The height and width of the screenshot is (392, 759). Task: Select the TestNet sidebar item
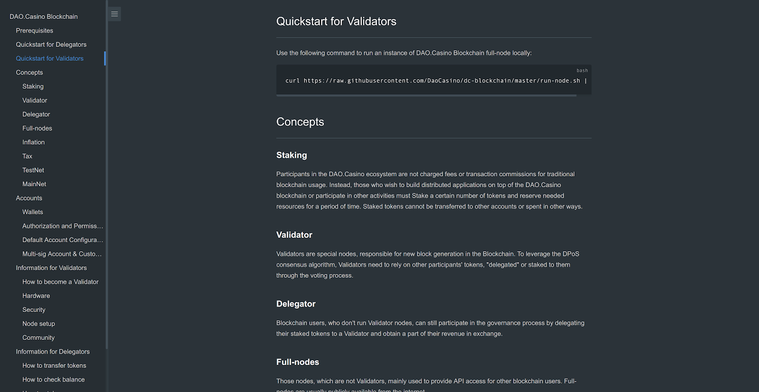tap(33, 170)
